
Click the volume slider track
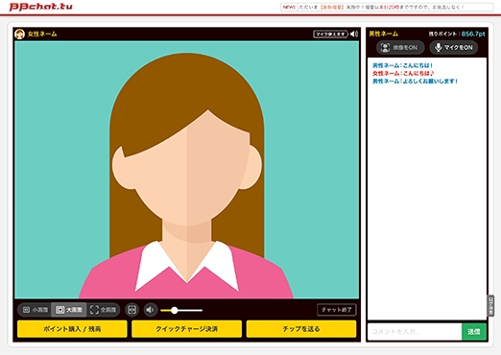[x=181, y=310]
